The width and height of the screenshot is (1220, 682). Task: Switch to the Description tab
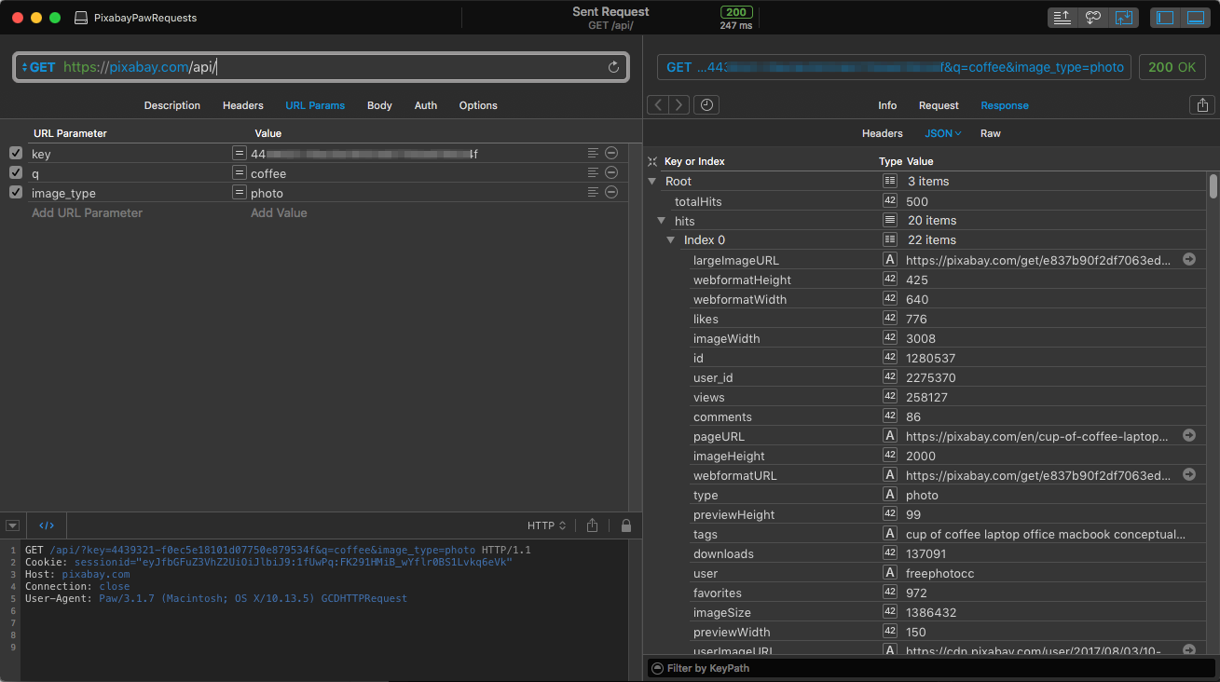tap(172, 105)
